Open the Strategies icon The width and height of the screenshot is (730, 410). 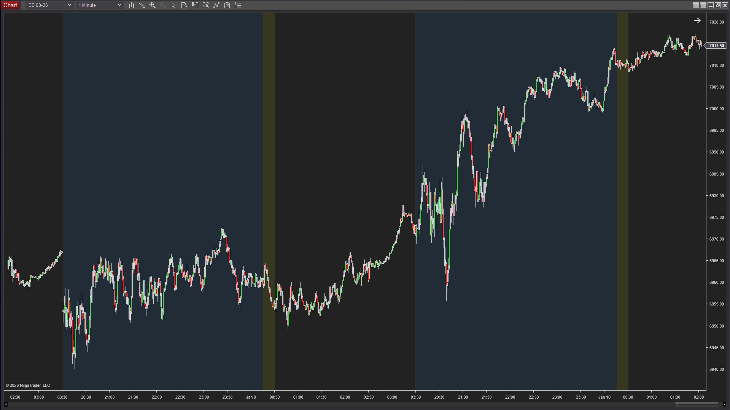pyautogui.click(x=227, y=5)
